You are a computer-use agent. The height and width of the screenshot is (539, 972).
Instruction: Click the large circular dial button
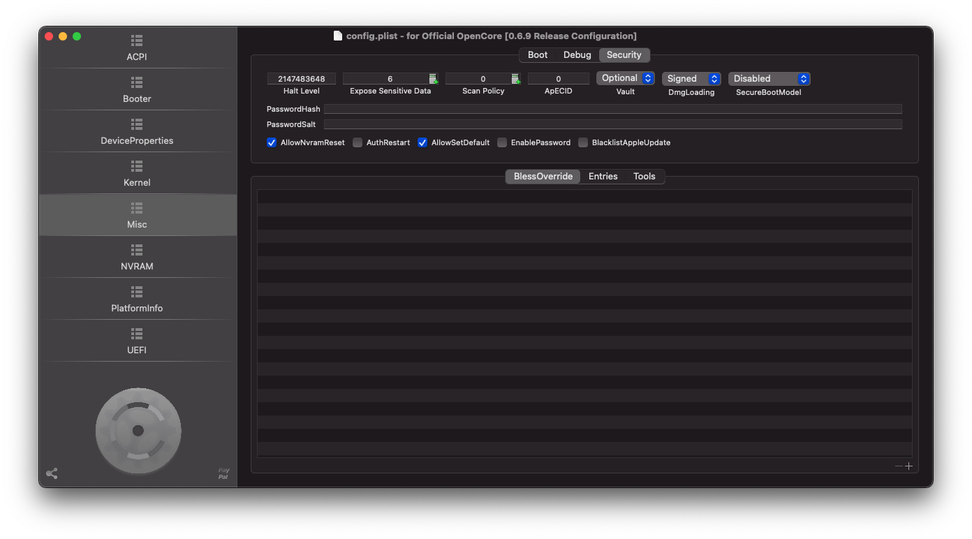(x=138, y=431)
